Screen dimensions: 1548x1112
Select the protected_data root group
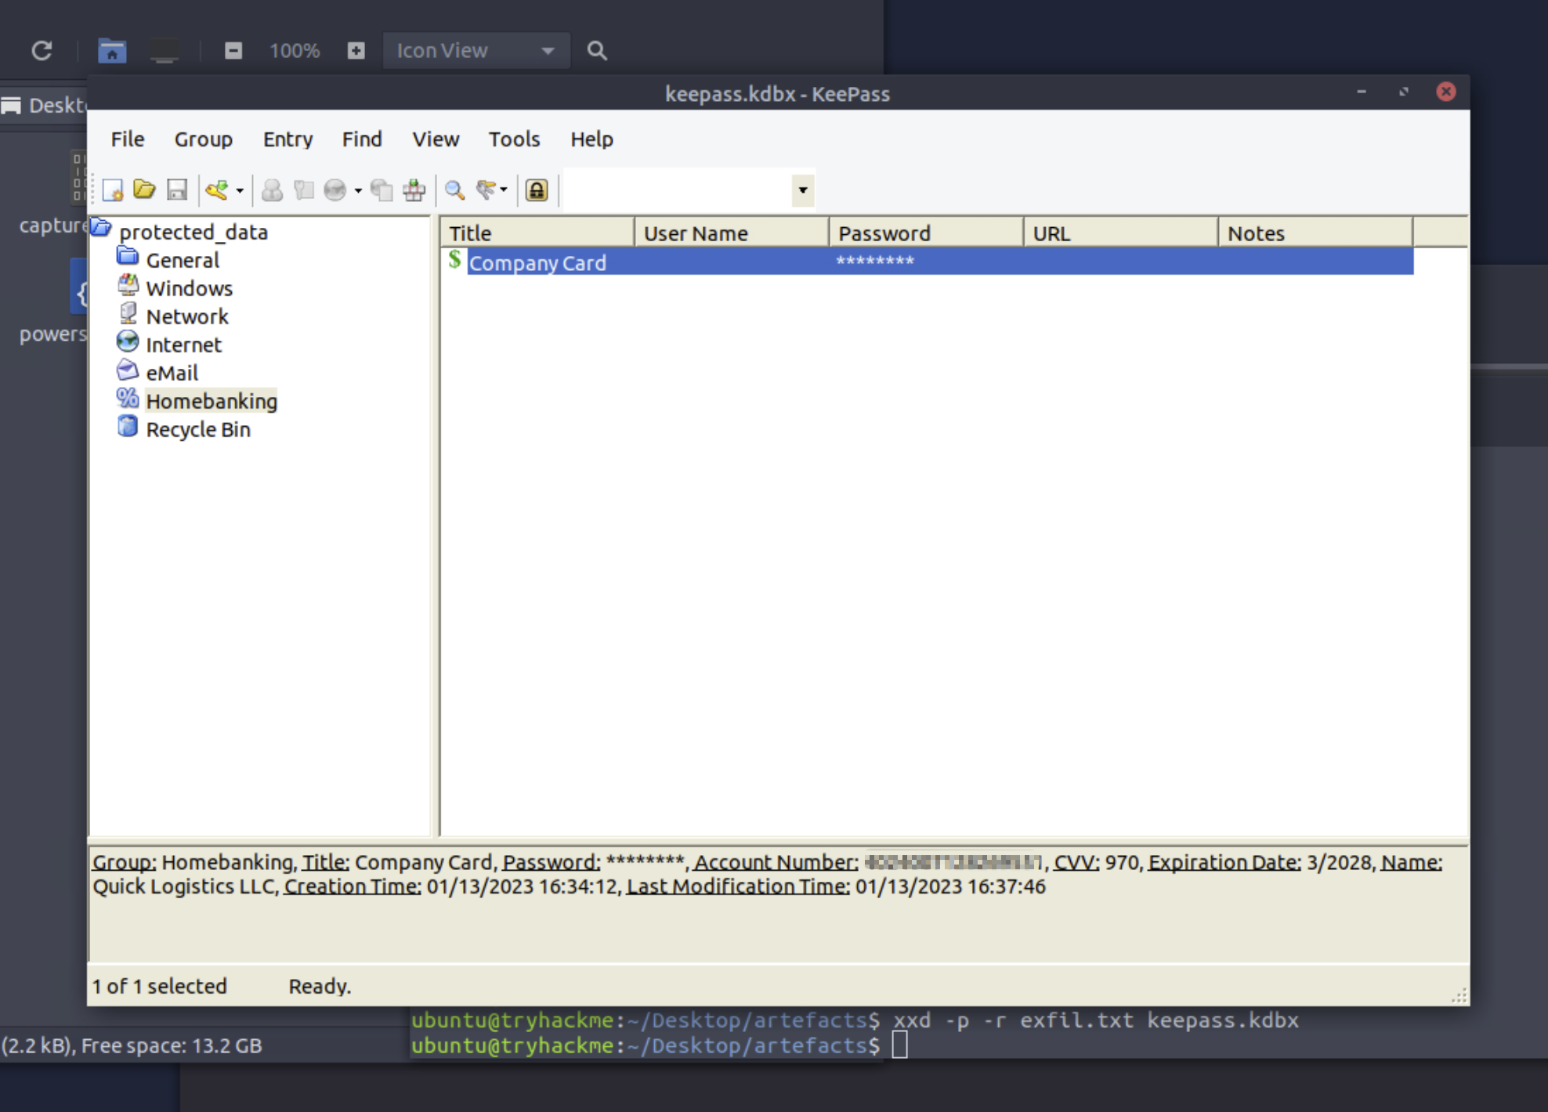click(193, 232)
